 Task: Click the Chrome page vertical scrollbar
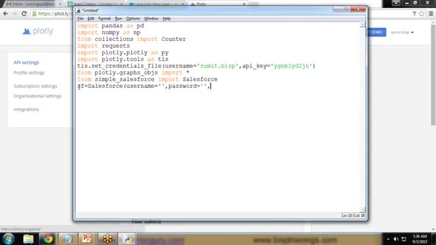[433, 75]
